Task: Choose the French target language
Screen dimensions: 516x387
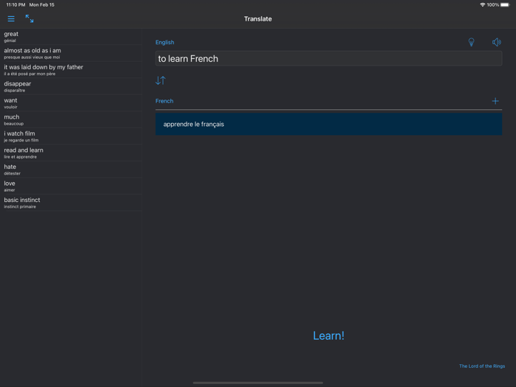Action: [164, 101]
